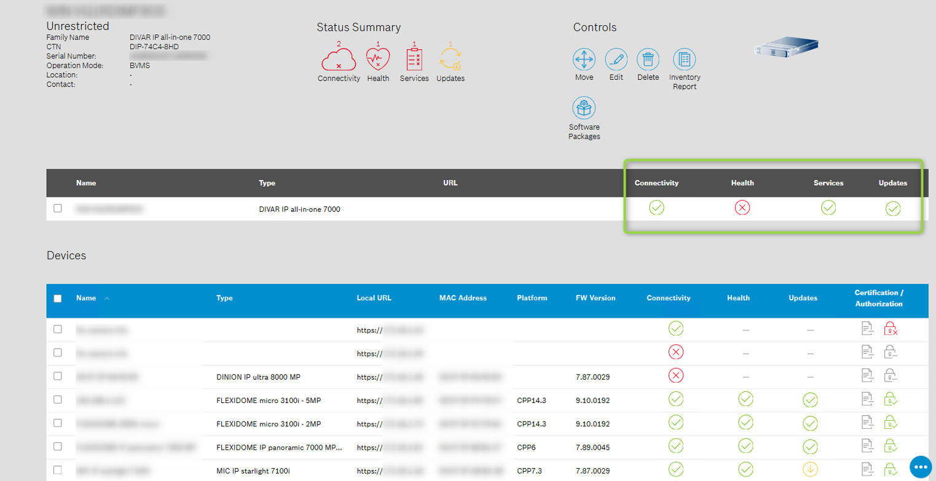936x481 pixels.
Task: Sort devices by Name column arrow
Action: (x=107, y=299)
